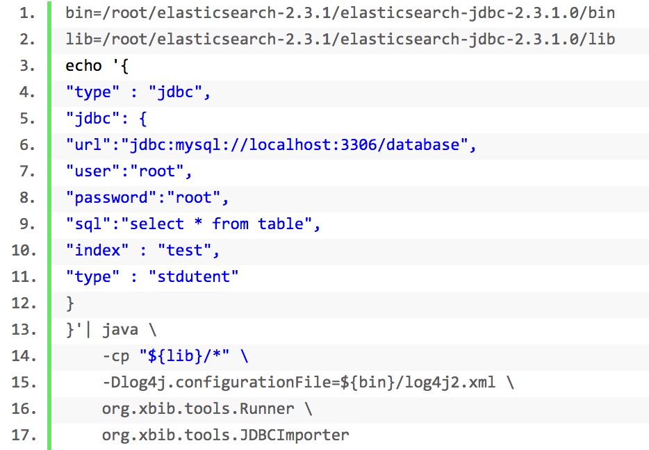Click the lone closing brace on line 12
Screen dimensions: 649x450
coord(70,303)
